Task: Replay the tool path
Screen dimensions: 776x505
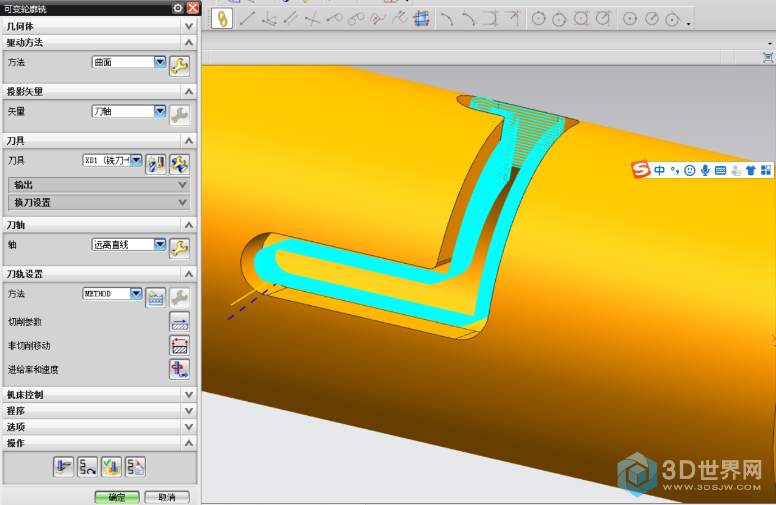Action: click(x=88, y=467)
